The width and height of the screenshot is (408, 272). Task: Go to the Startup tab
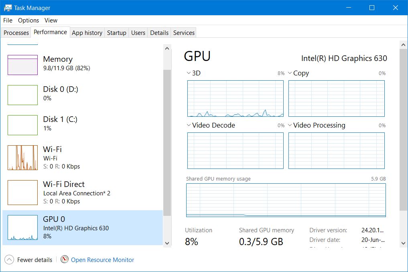[x=116, y=33]
